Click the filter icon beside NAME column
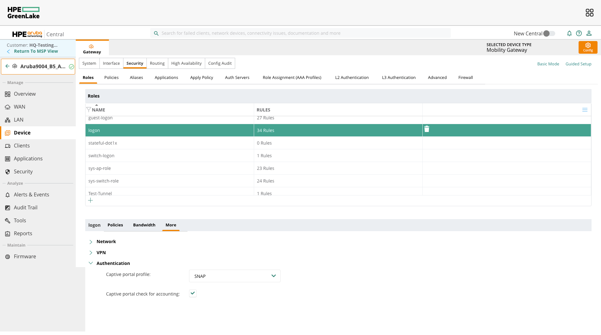This screenshot has height=335, width=601. click(x=89, y=110)
